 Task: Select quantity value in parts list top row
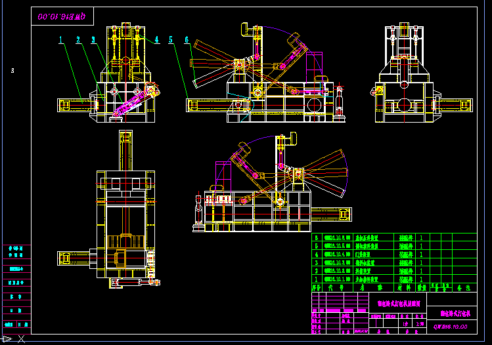[x=421, y=238]
